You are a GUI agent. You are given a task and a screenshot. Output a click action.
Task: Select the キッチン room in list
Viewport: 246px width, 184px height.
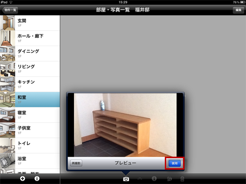coord(30,84)
